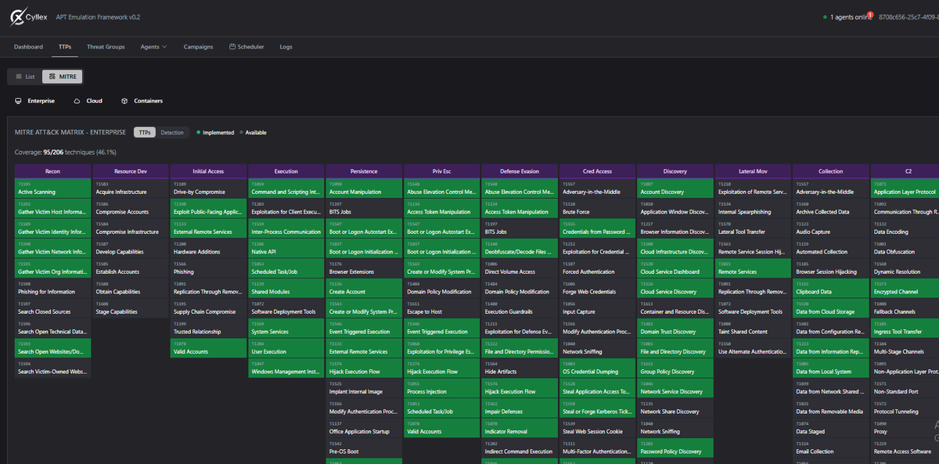Click the cloud icon next to Cloud
Viewport: 939px width, 464px height.
77,101
